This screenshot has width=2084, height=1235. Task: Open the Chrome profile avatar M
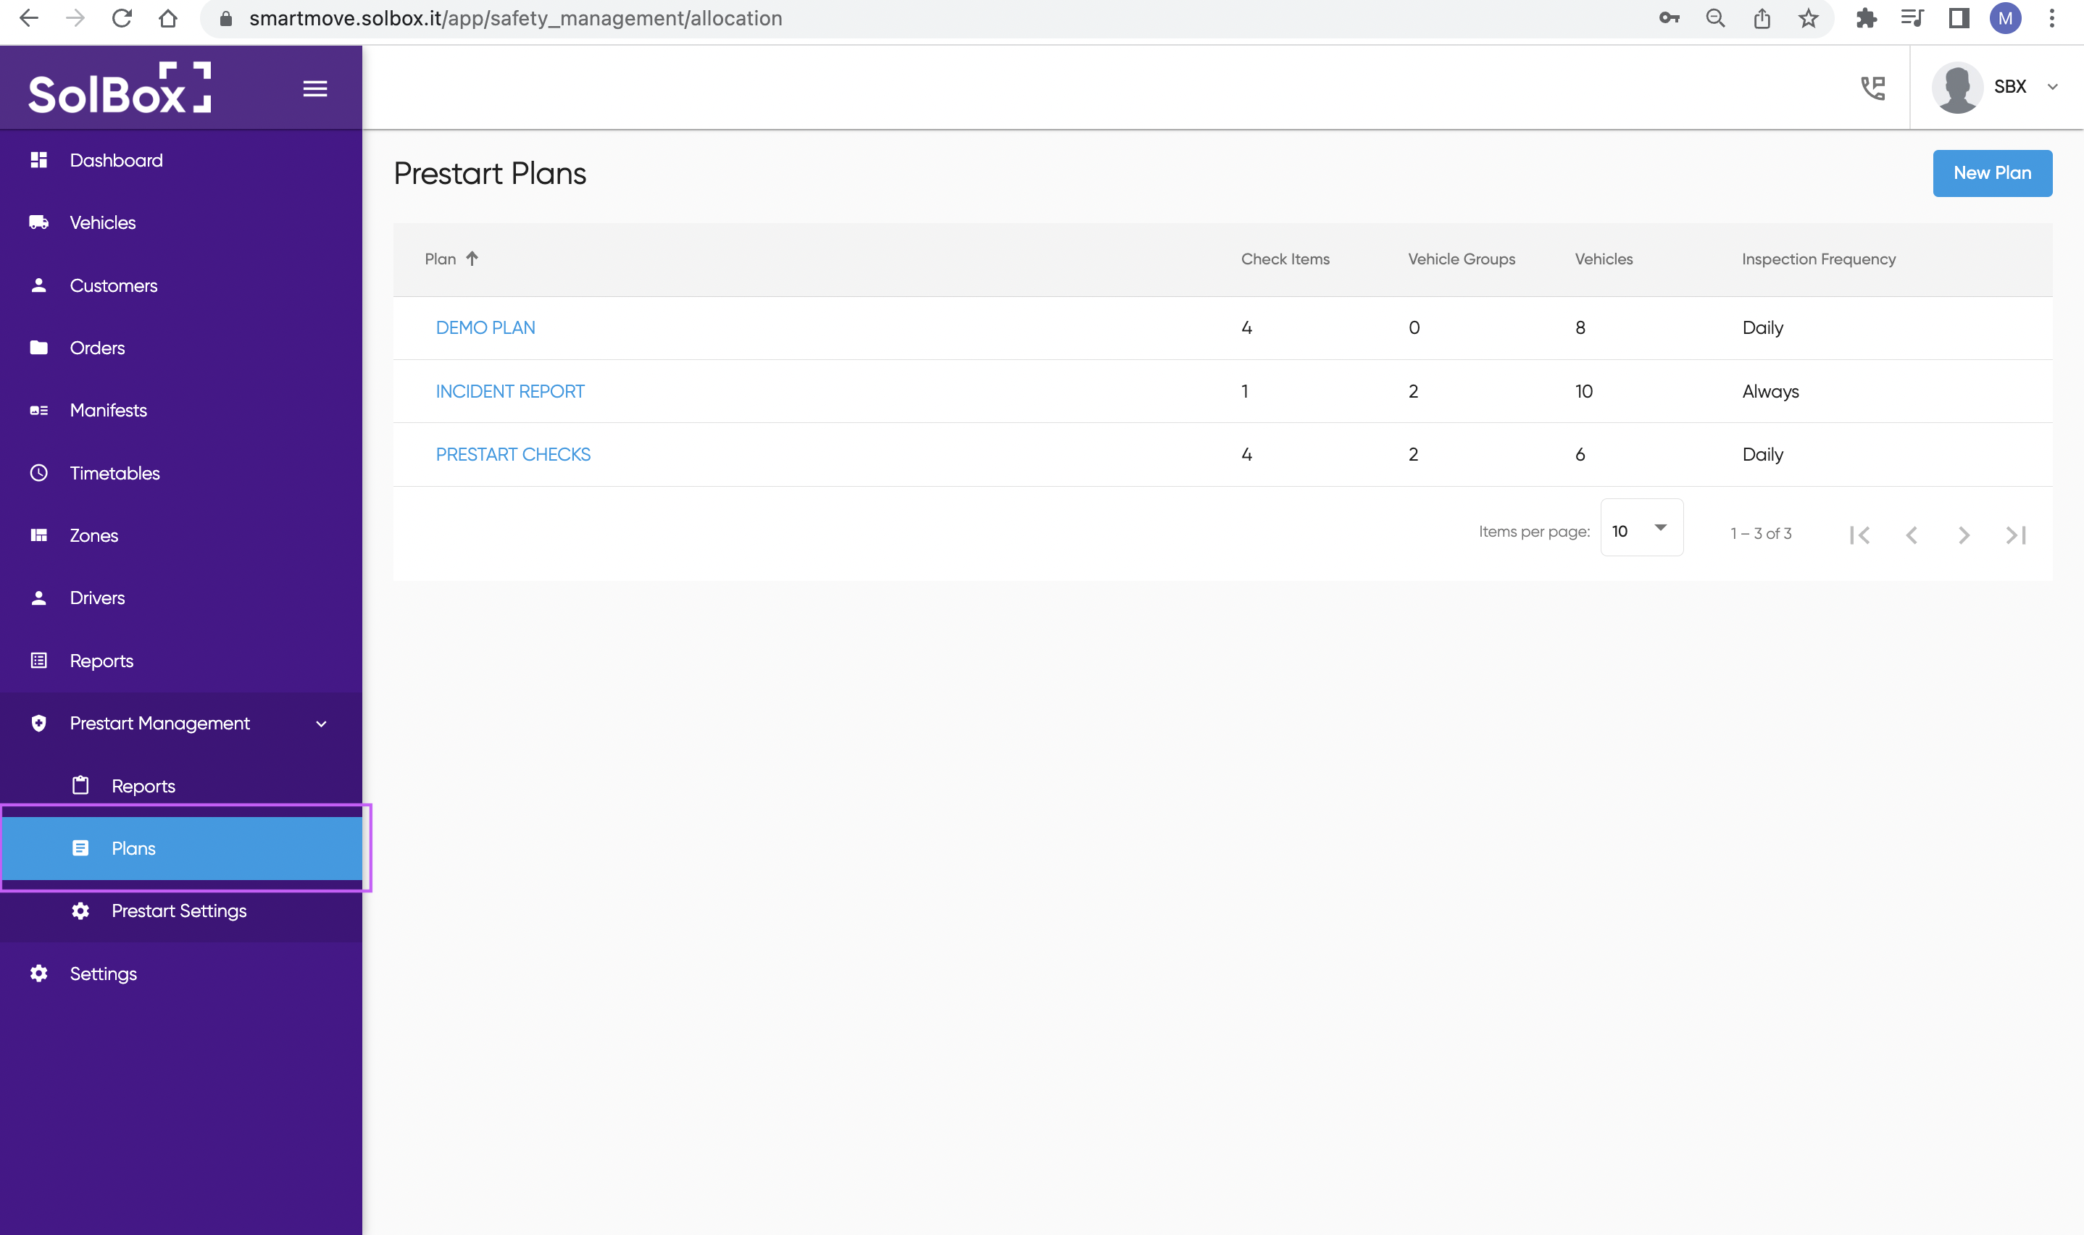coord(2005,17)
